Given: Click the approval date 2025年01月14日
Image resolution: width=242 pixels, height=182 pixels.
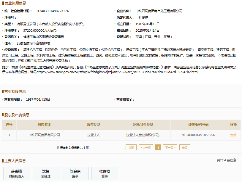Looking at the screenshot, I should click(x=147, y=30).
